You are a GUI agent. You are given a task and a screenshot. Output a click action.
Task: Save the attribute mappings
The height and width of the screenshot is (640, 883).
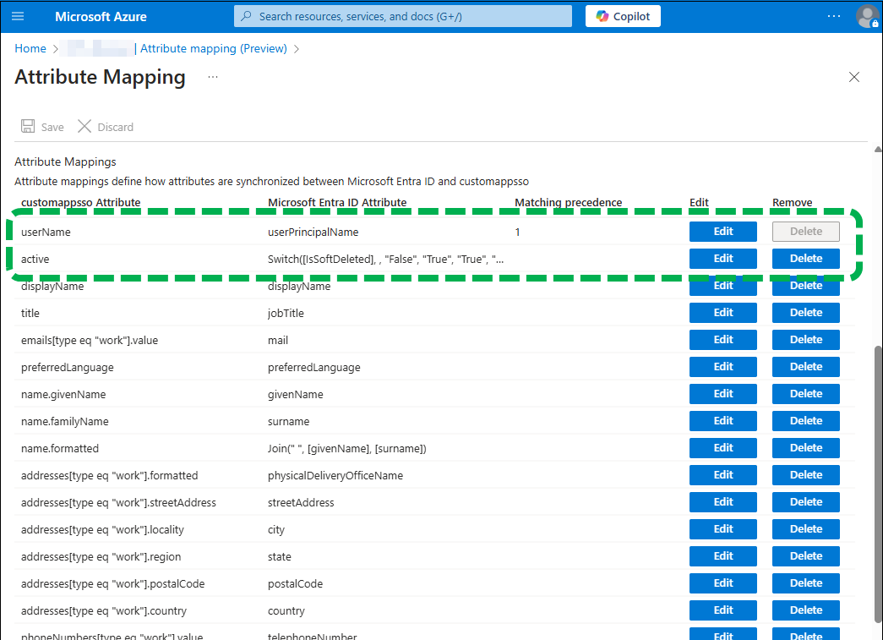[41, 126]
